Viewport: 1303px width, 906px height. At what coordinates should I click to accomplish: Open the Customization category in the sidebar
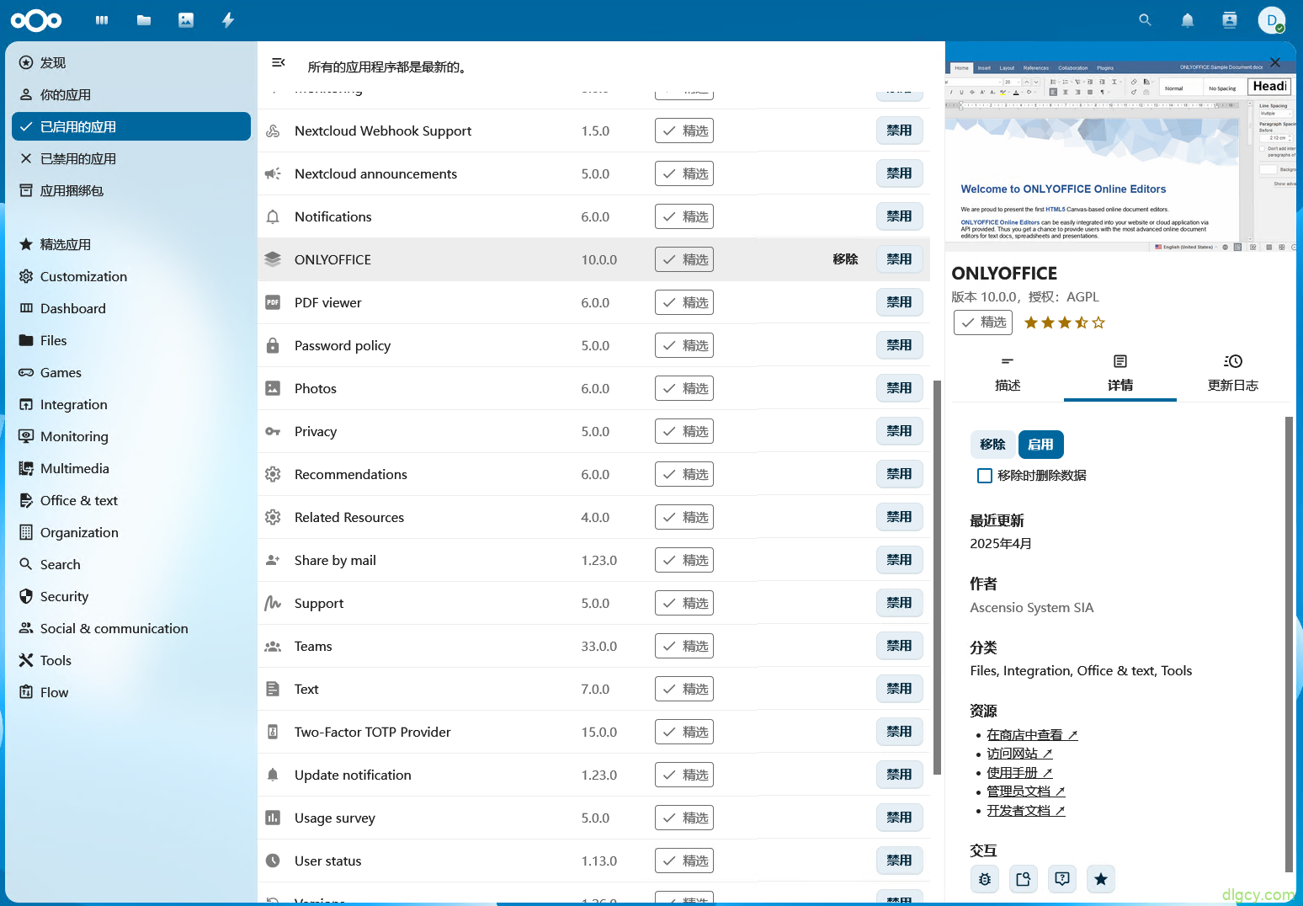click(x=131, y=276)
